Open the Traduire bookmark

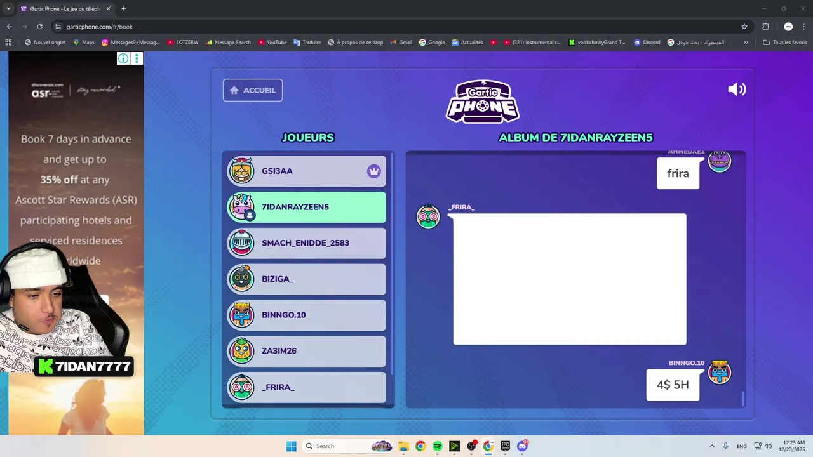307,43
